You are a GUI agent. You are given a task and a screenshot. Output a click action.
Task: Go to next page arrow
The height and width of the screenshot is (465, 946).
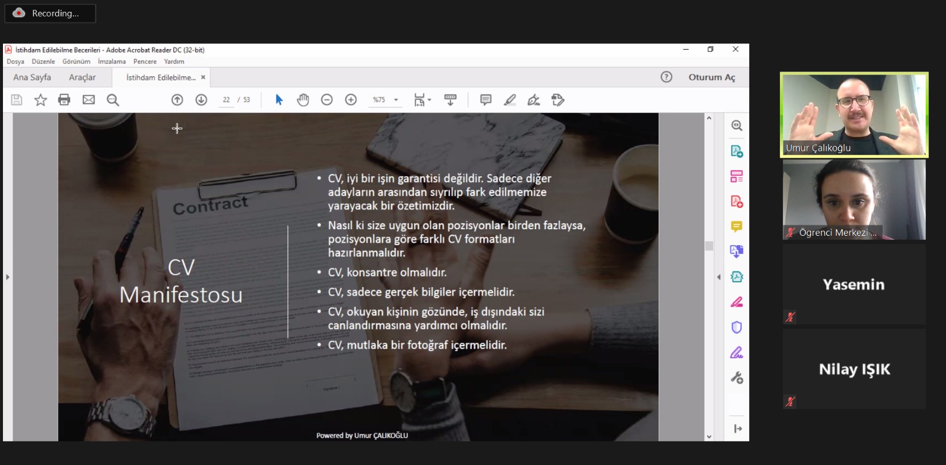(201, 100)
